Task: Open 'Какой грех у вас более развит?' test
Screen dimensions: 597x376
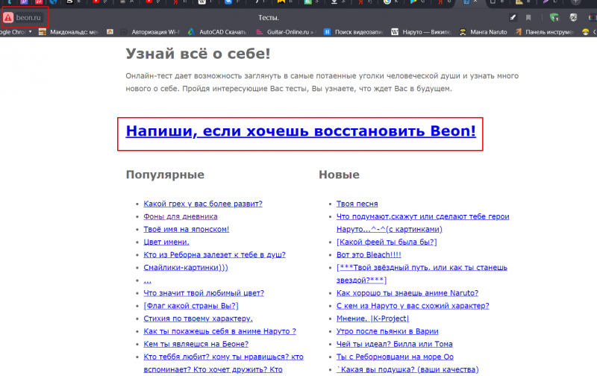Action: click(203, 204)
